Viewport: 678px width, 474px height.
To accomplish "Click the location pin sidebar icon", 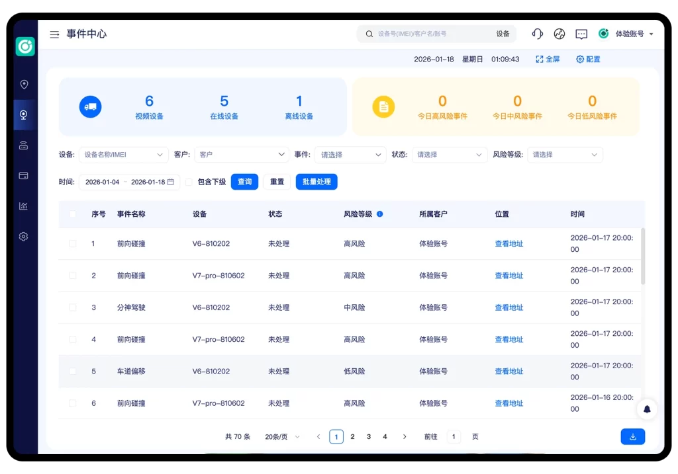I will tap(24, 85).
